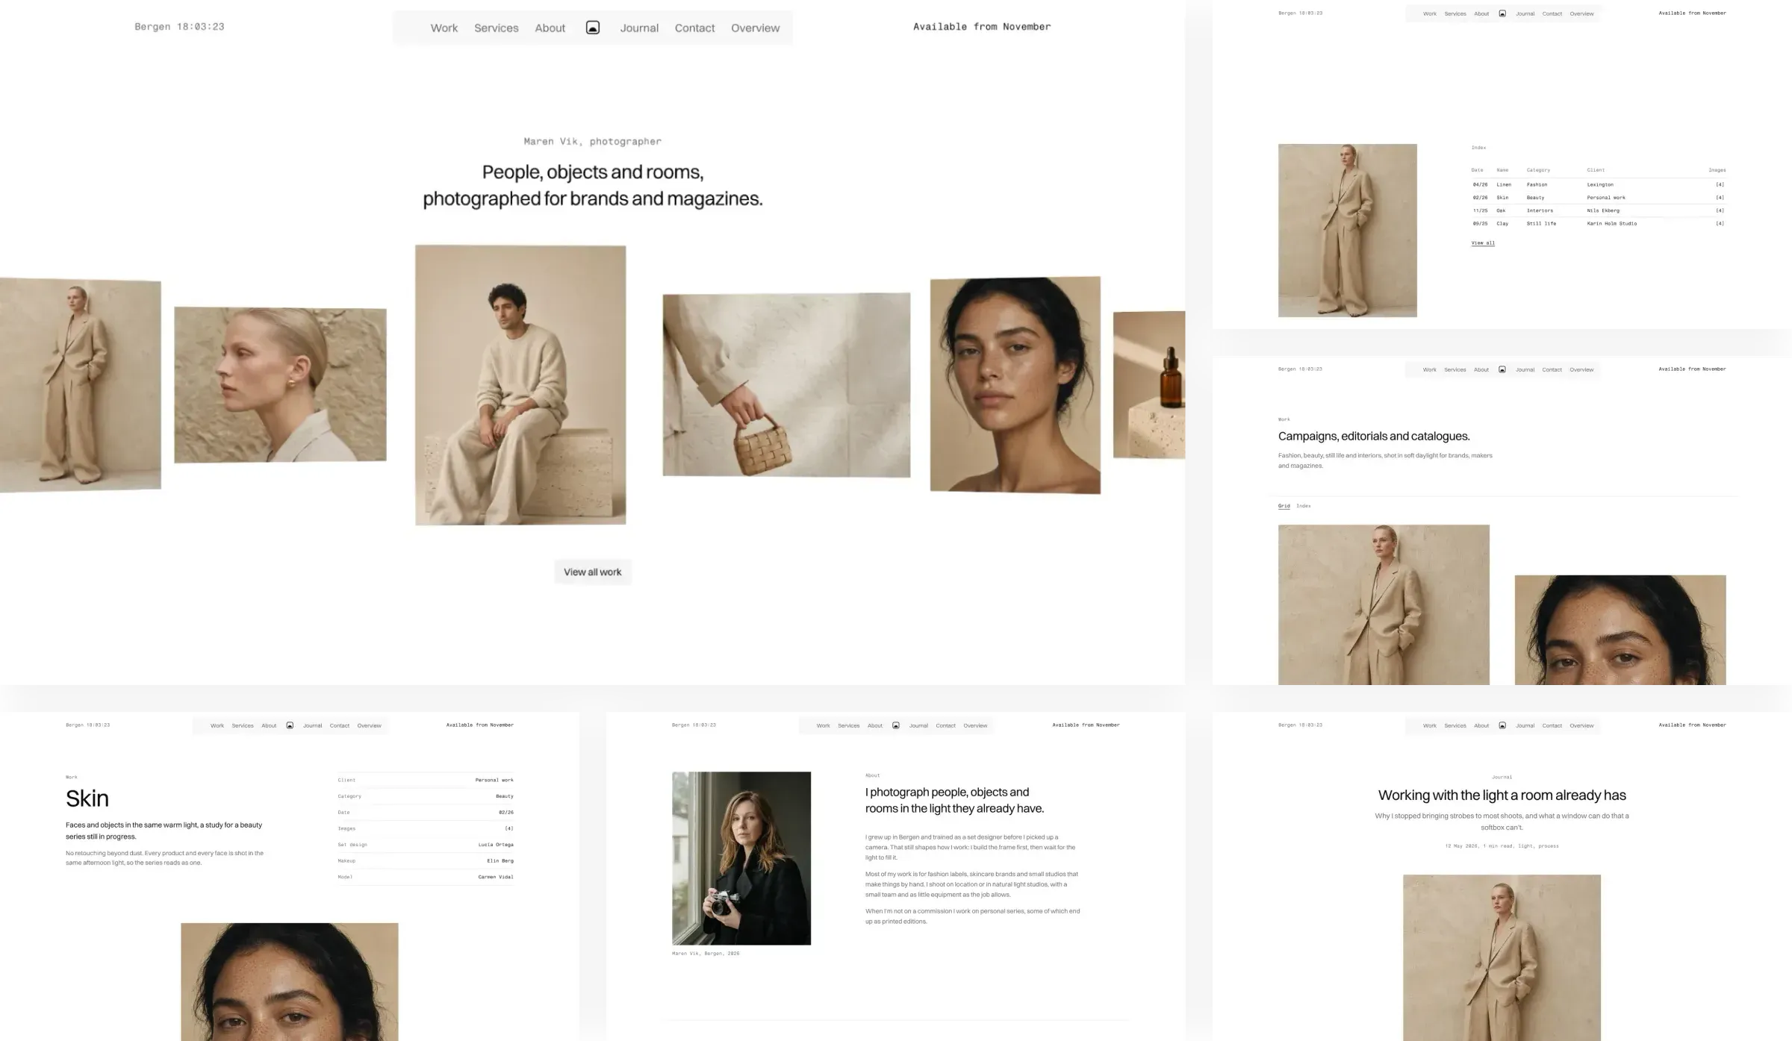Open the Work menu item in main navigation
Image resolution: width=1792 pixels, height=1041 pixels.
coord(444,28)
